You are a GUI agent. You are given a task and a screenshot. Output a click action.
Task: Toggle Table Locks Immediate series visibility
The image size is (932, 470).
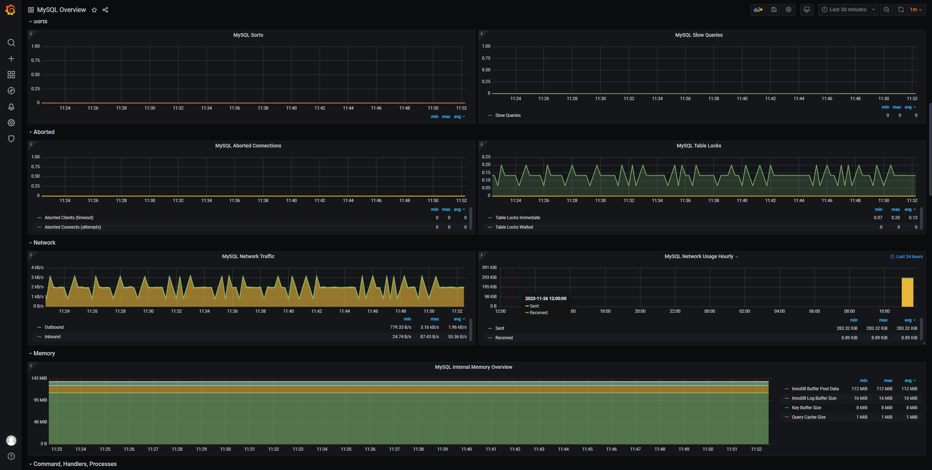coord(517,218)
